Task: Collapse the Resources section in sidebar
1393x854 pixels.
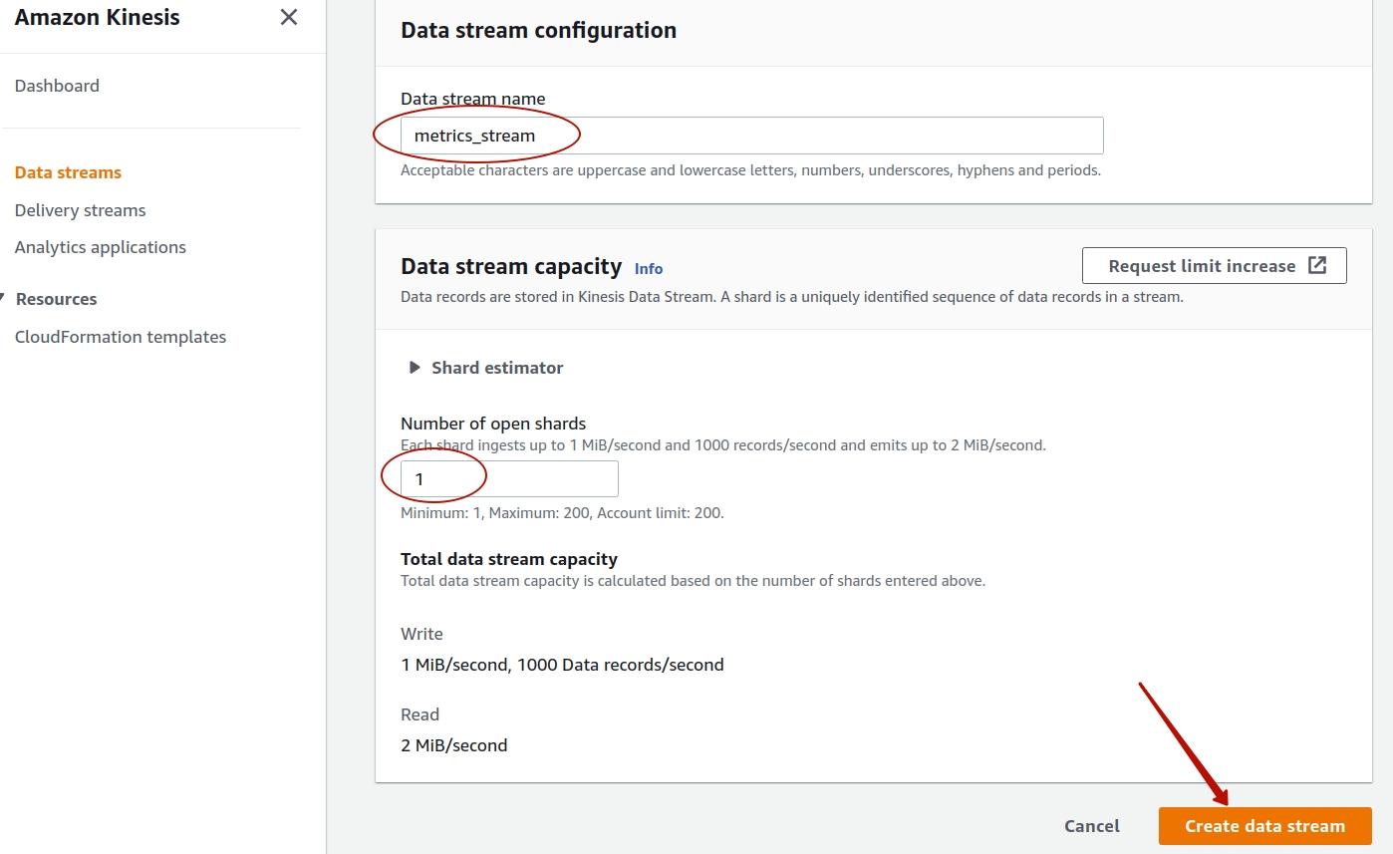Action: pos(4,299)
